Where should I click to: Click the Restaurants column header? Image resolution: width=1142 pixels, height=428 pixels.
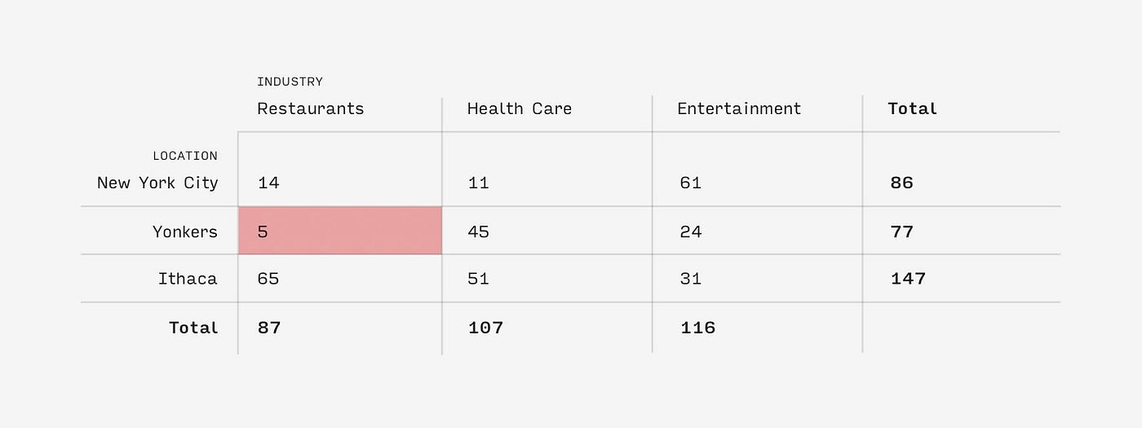pyautogui.click(x=311, y=109)
